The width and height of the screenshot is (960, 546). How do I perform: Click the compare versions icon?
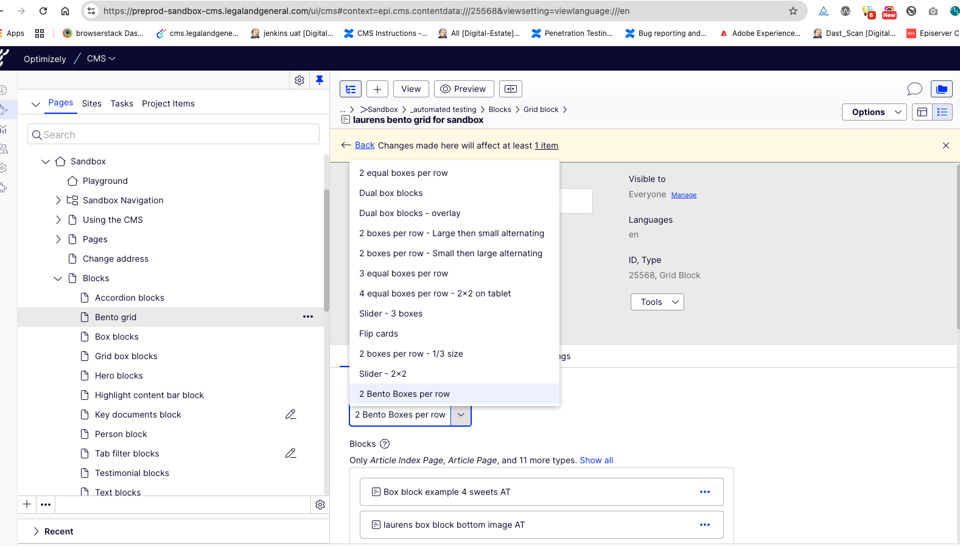(511, 89)
